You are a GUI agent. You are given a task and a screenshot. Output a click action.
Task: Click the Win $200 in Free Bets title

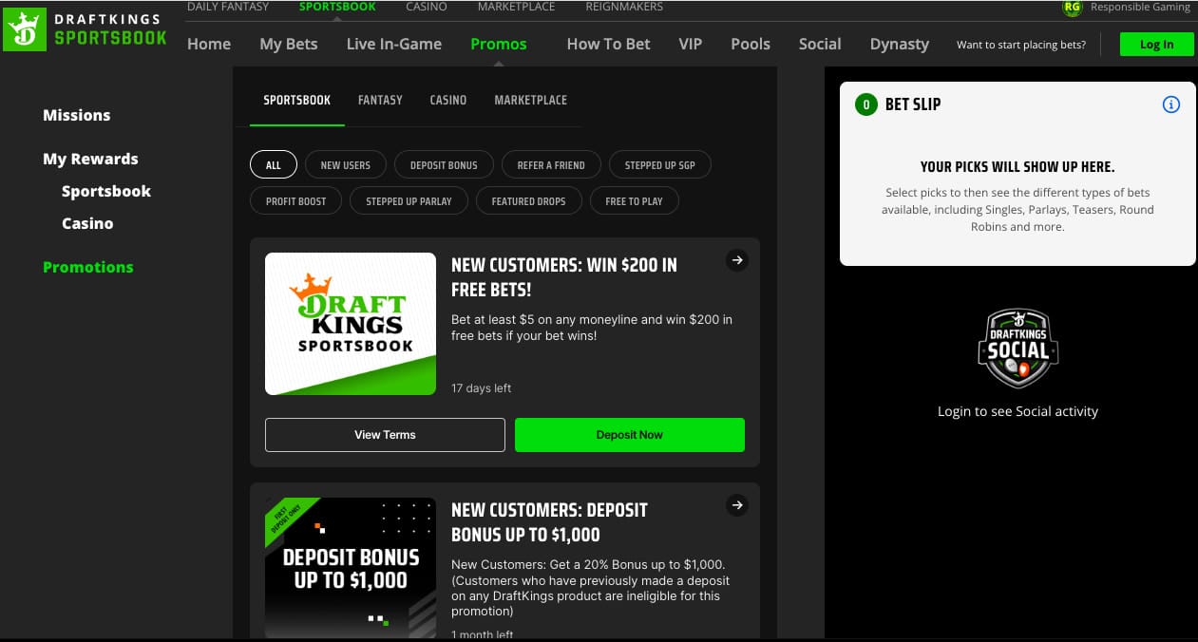tap(564, 277)
